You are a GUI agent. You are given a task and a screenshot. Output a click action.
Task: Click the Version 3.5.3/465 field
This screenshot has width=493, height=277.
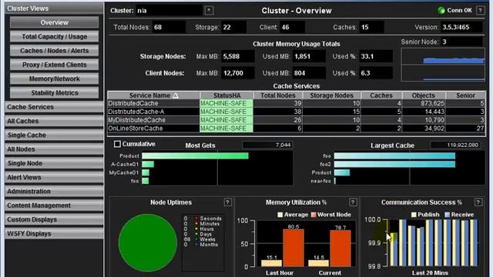tap(461, 28)
